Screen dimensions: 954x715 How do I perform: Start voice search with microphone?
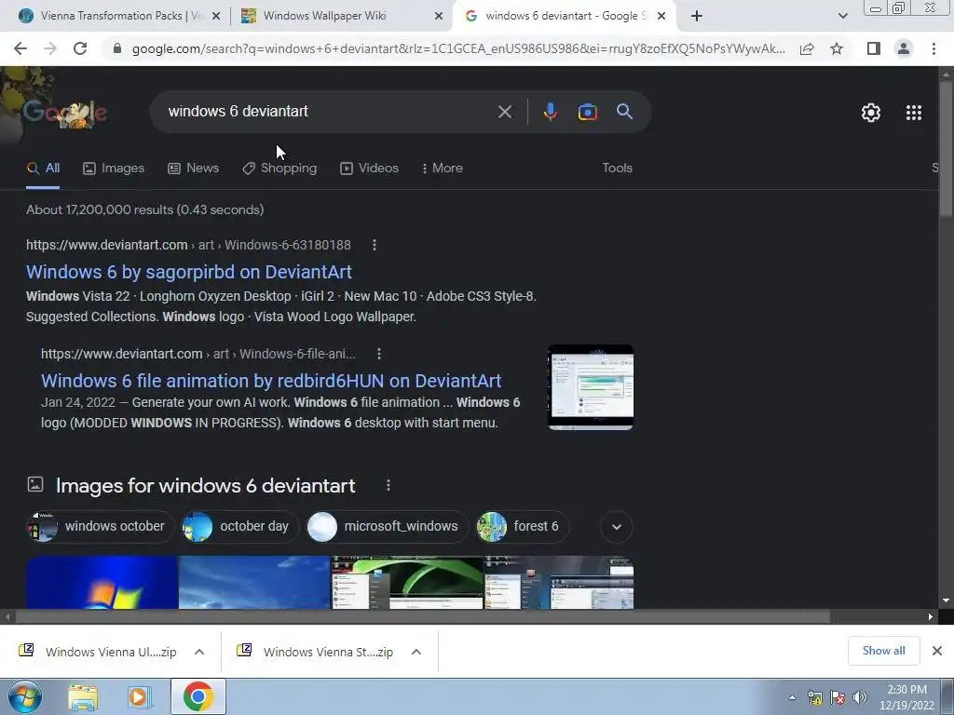click(550, 112)
